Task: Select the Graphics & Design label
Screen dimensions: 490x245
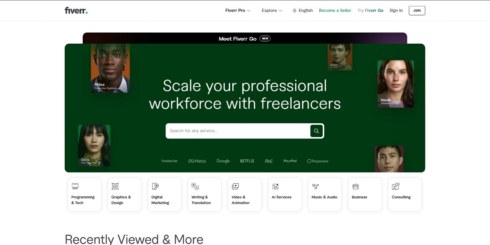Action: point(121,200)
